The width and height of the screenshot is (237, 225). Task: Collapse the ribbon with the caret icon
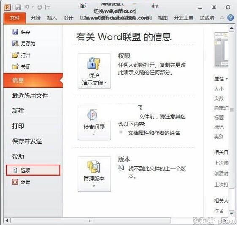[x=222, y=18]
